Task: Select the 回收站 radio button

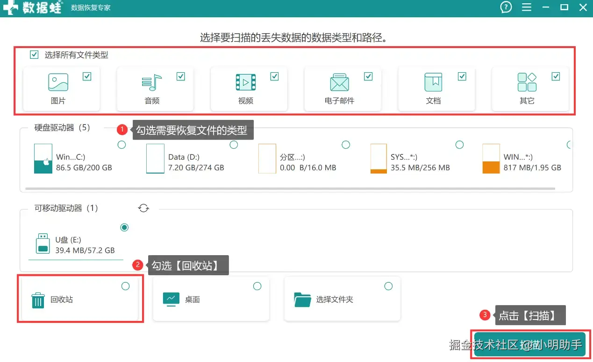Action: 125,286
